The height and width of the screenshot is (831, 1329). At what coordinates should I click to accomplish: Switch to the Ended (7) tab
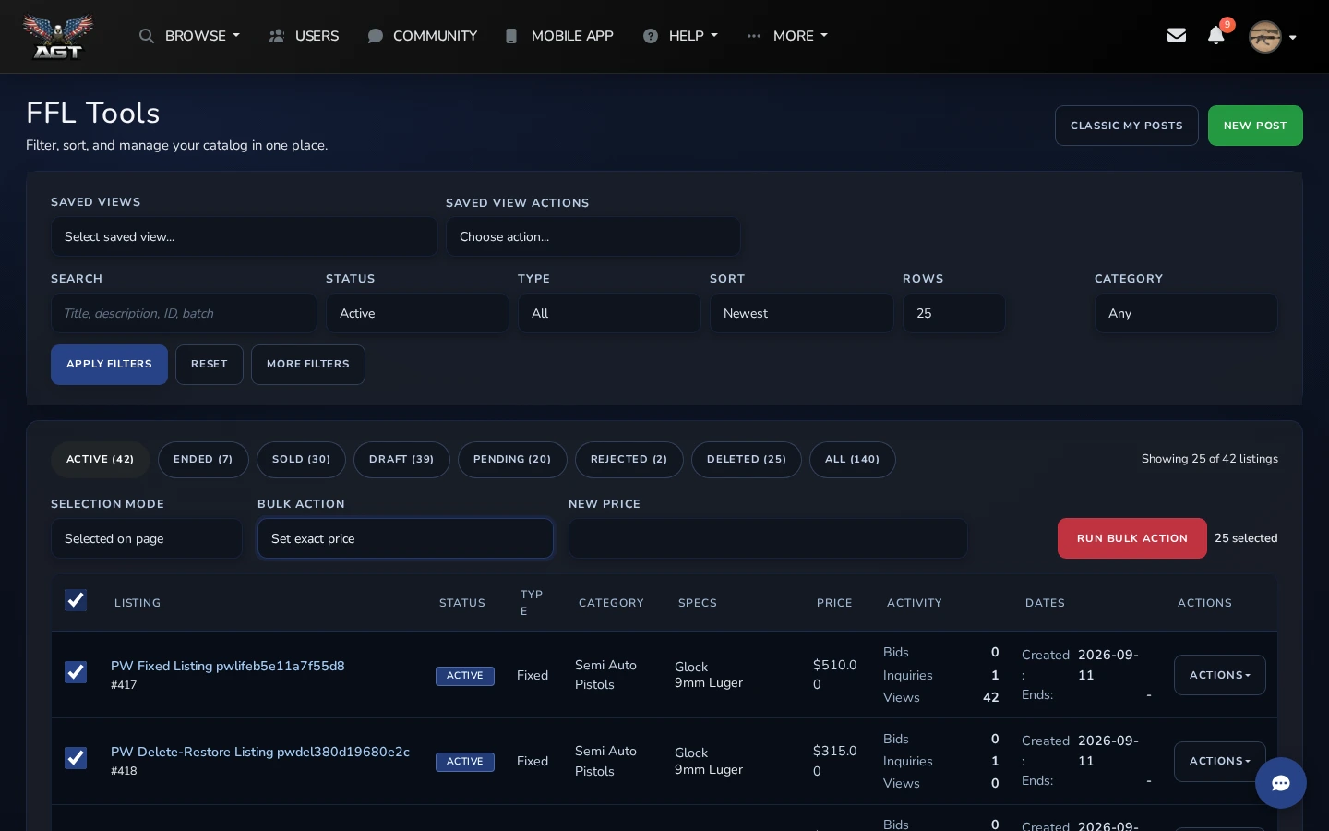(x=203, y=459)
